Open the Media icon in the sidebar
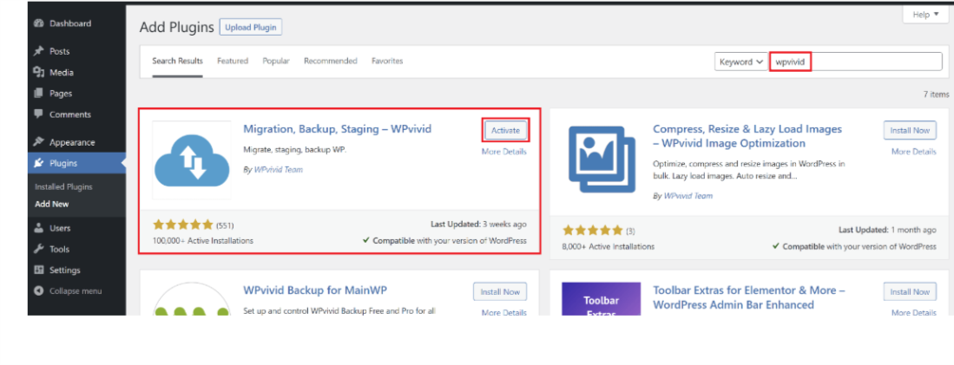Viewport: 954px width, 365px height. (39, 72)
